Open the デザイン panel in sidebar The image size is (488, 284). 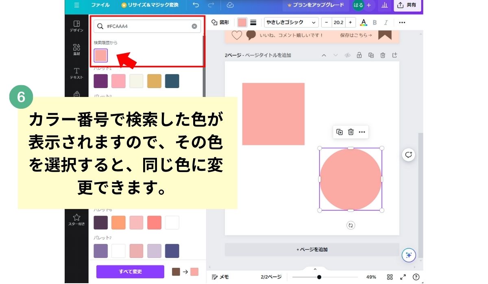pos(76,26)
